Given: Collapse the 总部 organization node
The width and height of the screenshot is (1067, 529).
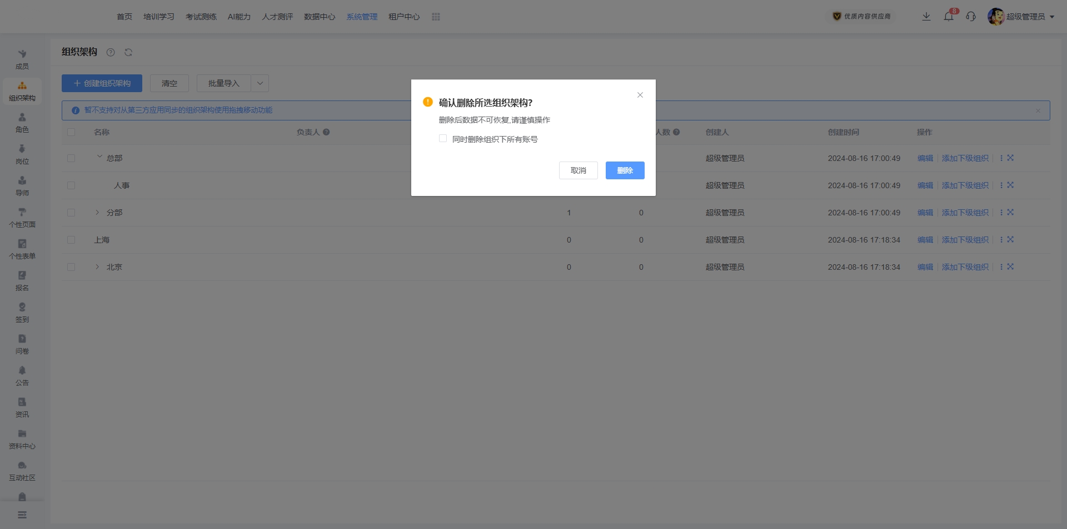Looking at the screenshot, I should click(x=99, y=157).
